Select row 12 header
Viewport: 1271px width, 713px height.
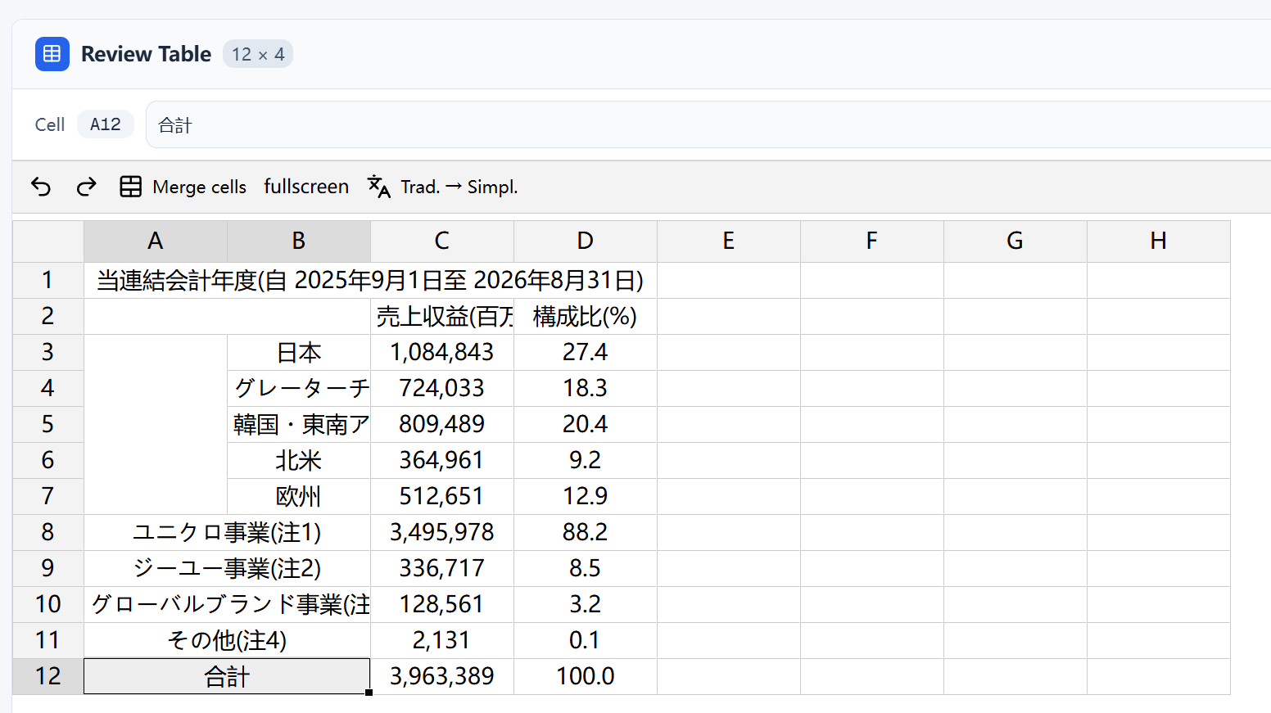pos(48,676)
